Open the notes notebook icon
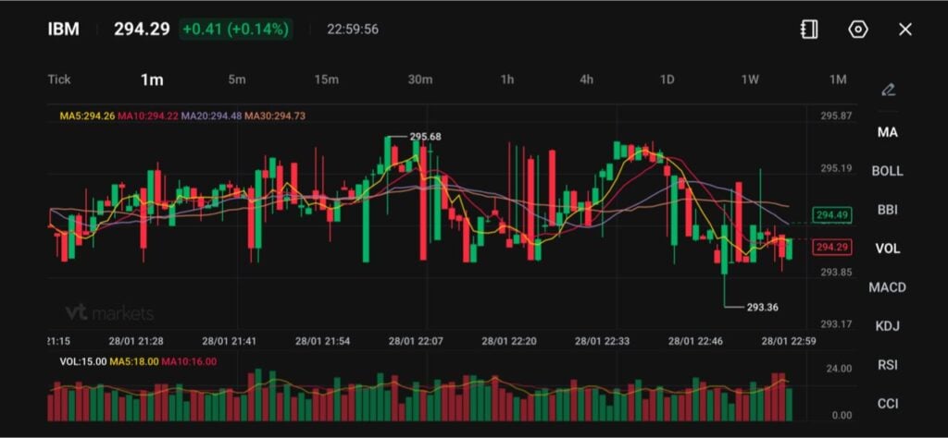Screen dimensions: 948x438 tap(809, 30)
